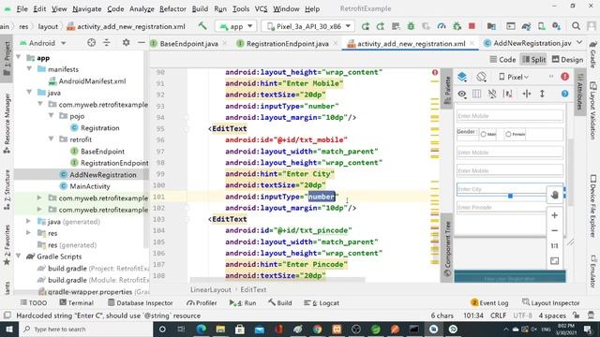Open the Terminal tool window
Image resolution: width=600 pixels, height=337 pixels.
click(x=77, y=302)
